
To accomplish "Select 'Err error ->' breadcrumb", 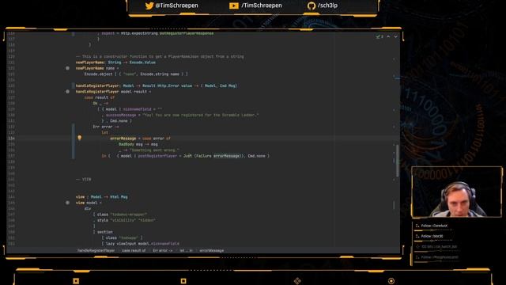I will click(x=162, y=250).
